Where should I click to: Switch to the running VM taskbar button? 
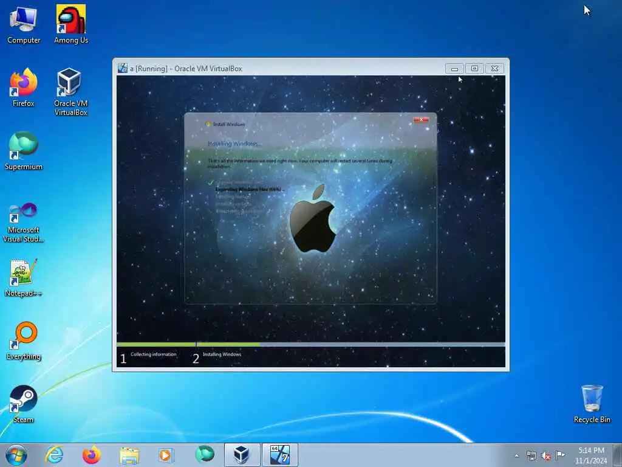point(280,455)
